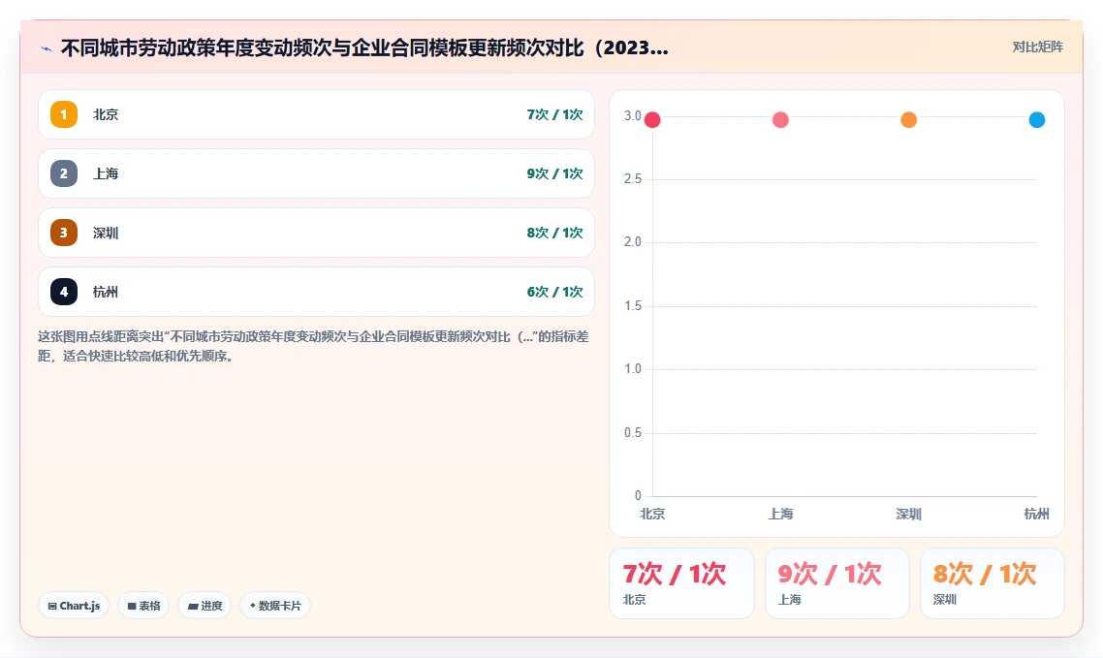
Task: Select the 上海 ranking row
Action: tap(317, 173)
